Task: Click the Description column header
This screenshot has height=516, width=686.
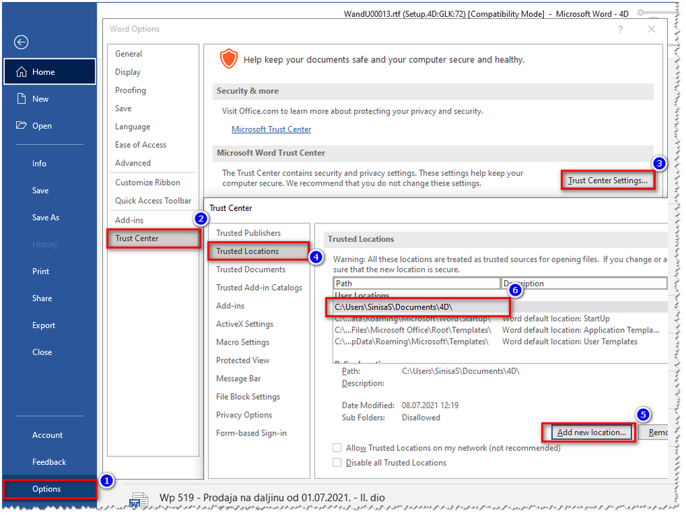Action: [584, 284]
